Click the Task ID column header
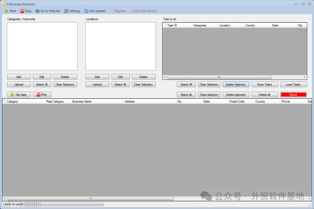 point(178,25)
